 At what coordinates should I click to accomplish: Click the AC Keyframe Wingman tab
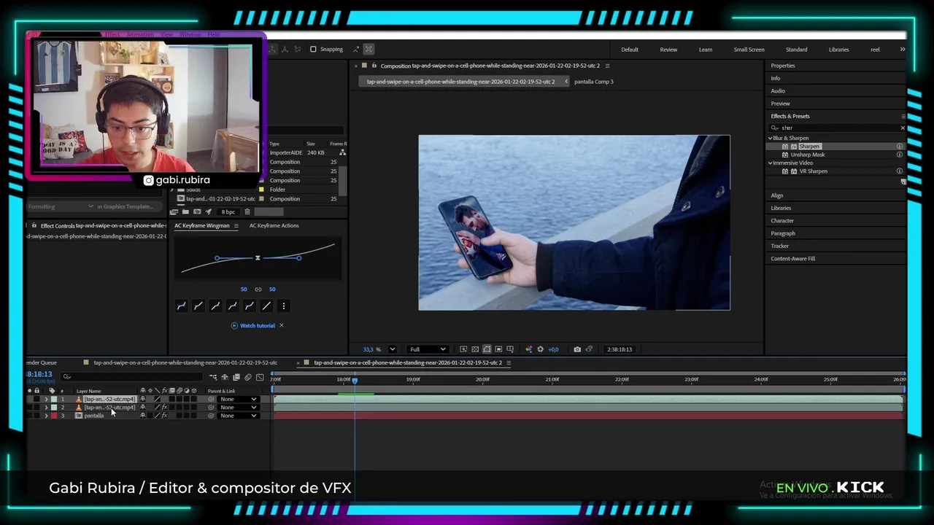(x=202, y=225)
